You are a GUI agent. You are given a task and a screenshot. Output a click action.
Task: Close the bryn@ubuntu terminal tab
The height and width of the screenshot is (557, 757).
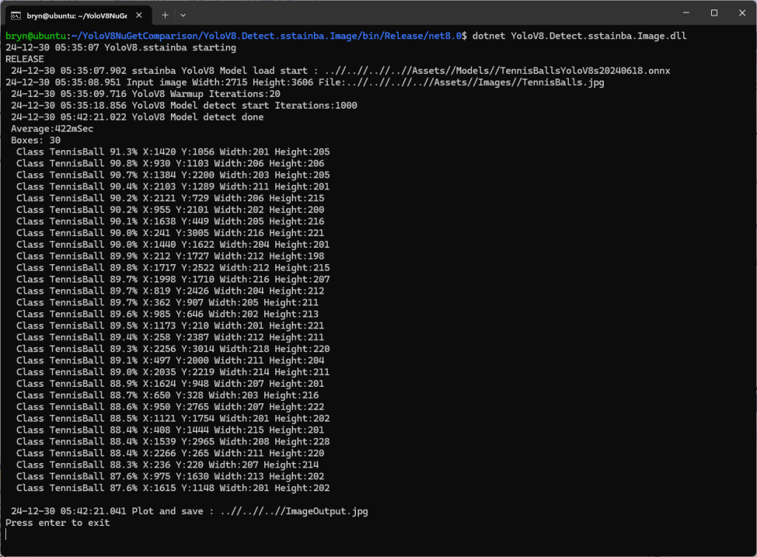141,14
